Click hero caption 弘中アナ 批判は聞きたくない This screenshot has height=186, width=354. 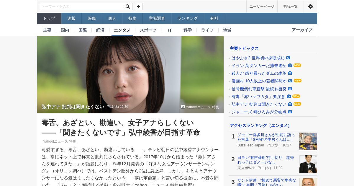[x=73, y=107]
